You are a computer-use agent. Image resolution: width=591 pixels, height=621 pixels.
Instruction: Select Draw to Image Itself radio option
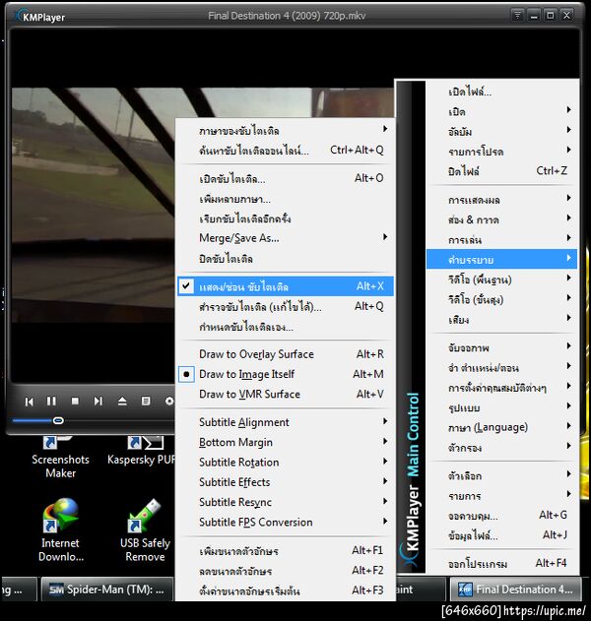286,374
